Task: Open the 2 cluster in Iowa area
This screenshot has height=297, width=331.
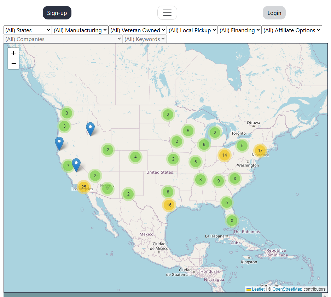Action: click(x=177, y=141)
